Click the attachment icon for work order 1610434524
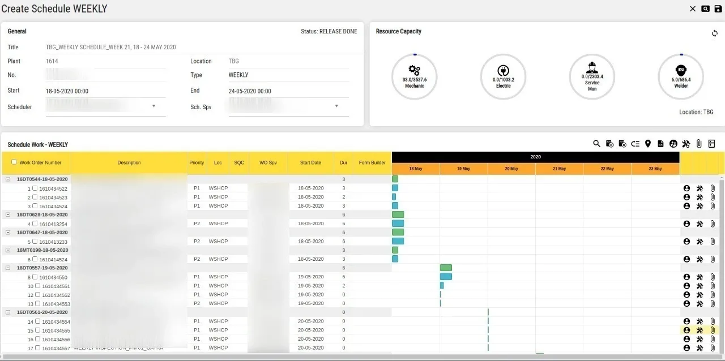 click(713, 206)
